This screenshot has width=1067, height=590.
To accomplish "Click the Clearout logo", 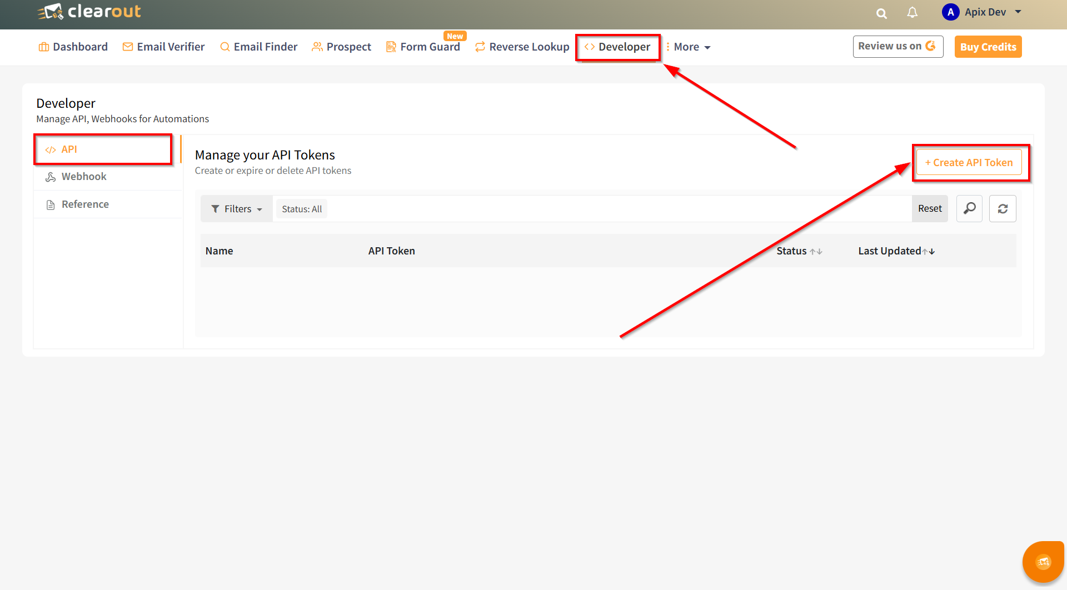I will click(x=88, y=11).
